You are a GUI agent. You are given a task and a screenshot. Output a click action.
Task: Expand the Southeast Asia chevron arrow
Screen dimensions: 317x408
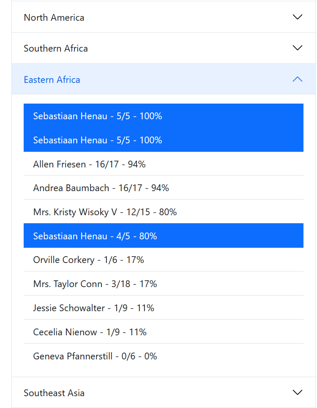pyautogui.click(x=298, y=392)
